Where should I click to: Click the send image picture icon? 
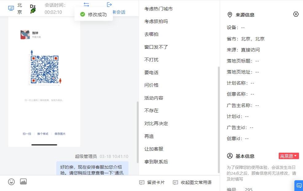(23, 181)
